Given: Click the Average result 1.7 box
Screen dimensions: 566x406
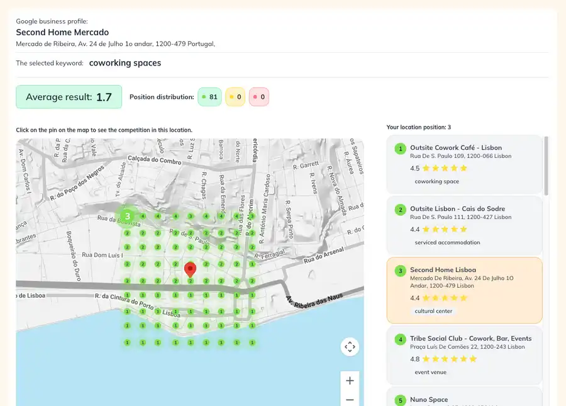Looking at the screenshot, I should 69,97.
